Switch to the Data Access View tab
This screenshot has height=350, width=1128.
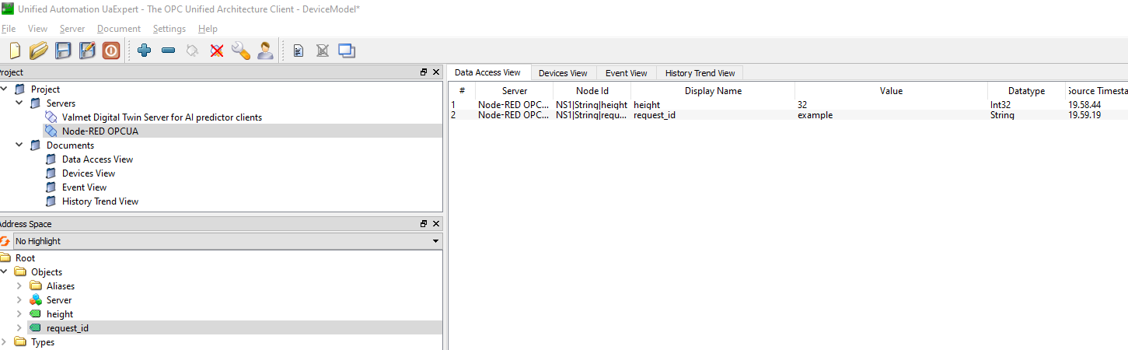(487, 72)
